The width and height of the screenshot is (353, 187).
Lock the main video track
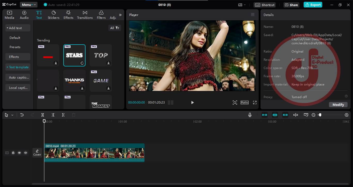click(13, 153)
